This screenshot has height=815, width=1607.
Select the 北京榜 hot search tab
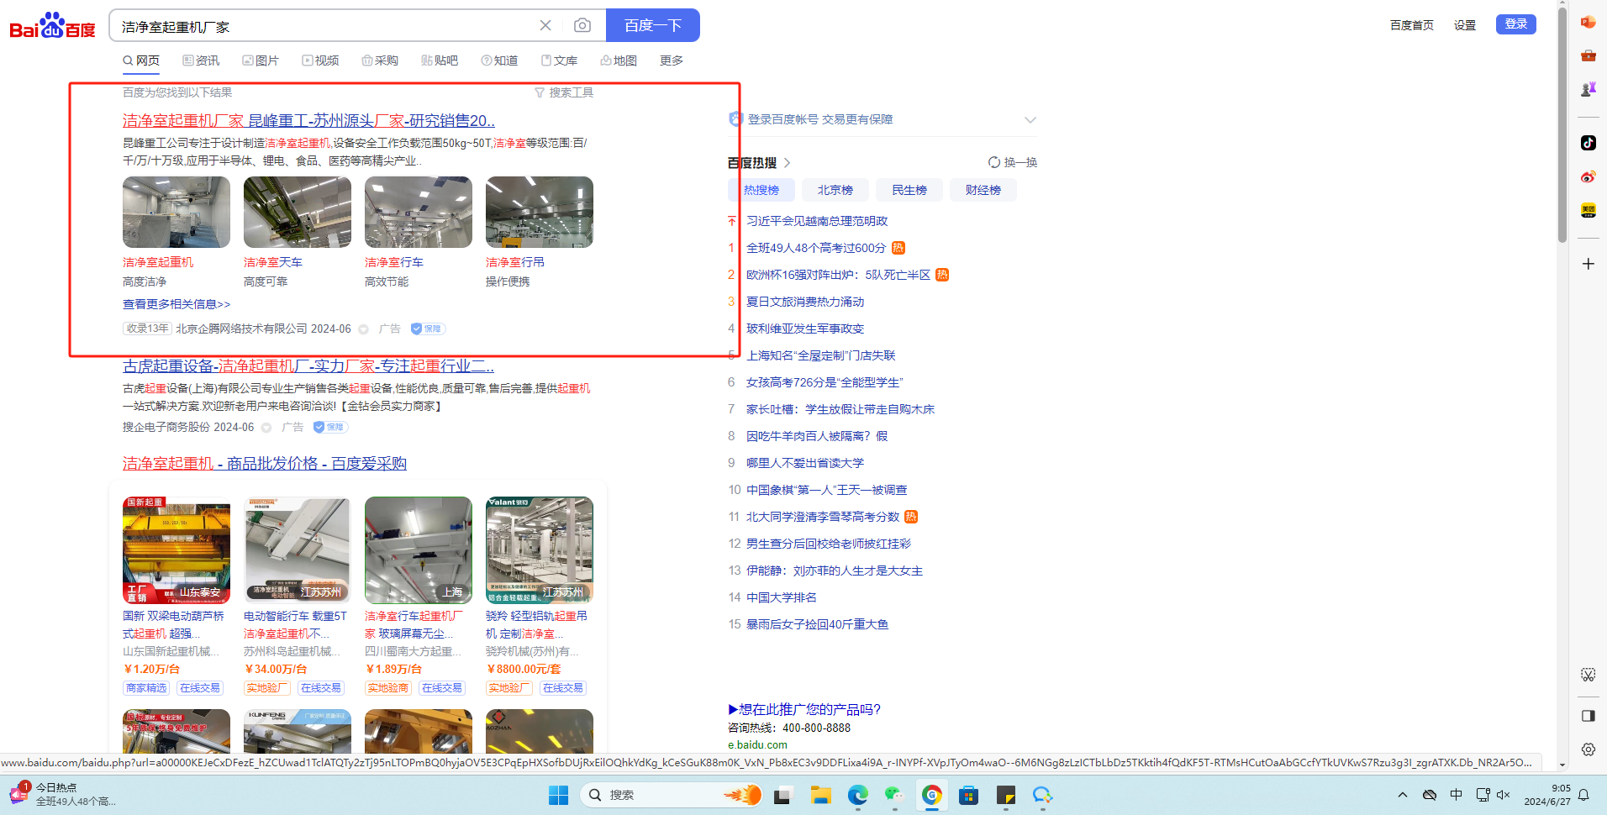coord(835,190)
